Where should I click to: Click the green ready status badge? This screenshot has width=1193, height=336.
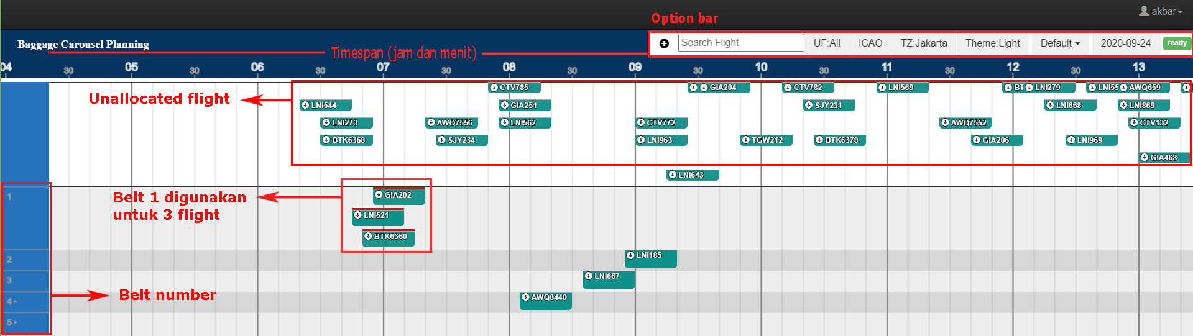(1177, 43)
